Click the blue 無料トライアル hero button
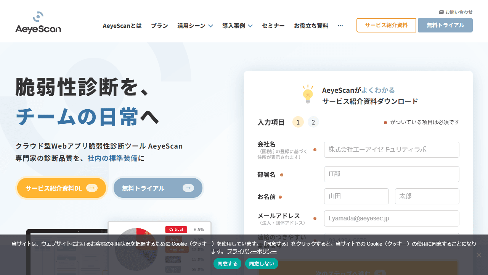 click(x=158, y=188)
